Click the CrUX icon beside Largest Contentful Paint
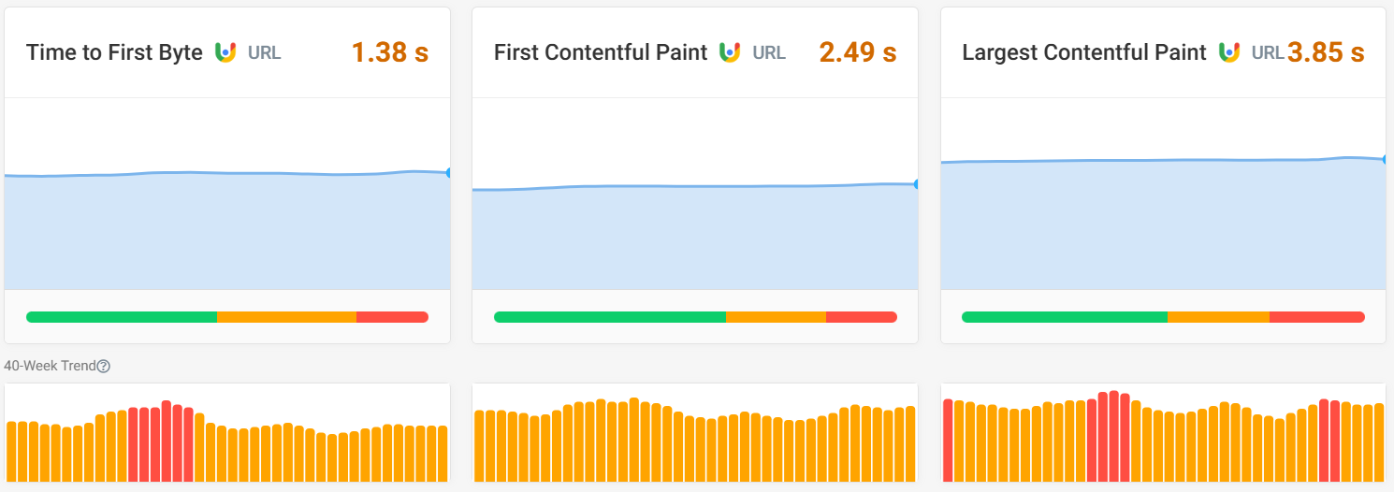Image resolution: width=1394 pixels, height=492 pixels. pyautogui.click(x=1229, y=52)
